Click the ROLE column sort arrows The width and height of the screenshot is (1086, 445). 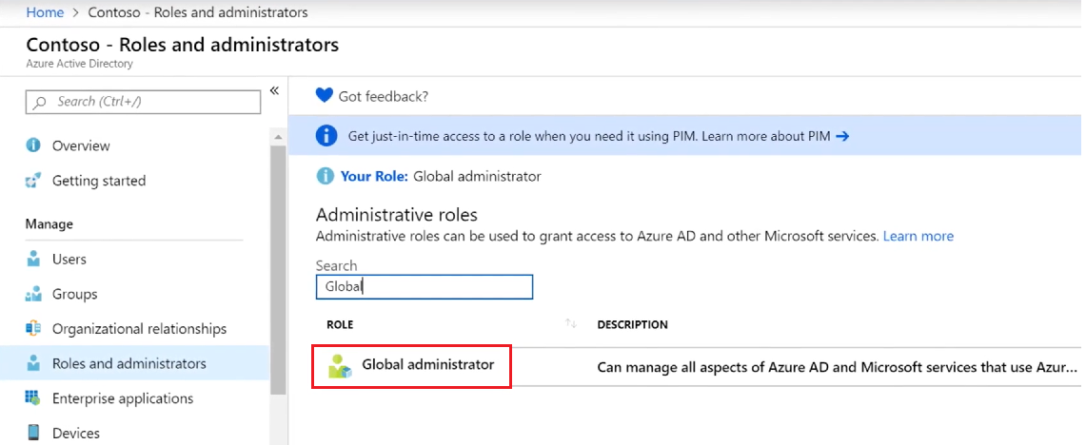[x=571, y=323]
